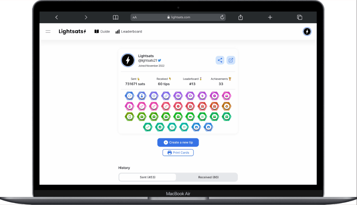Click the pink add-user achievement badge
The image size is (357, 205).
129,106
